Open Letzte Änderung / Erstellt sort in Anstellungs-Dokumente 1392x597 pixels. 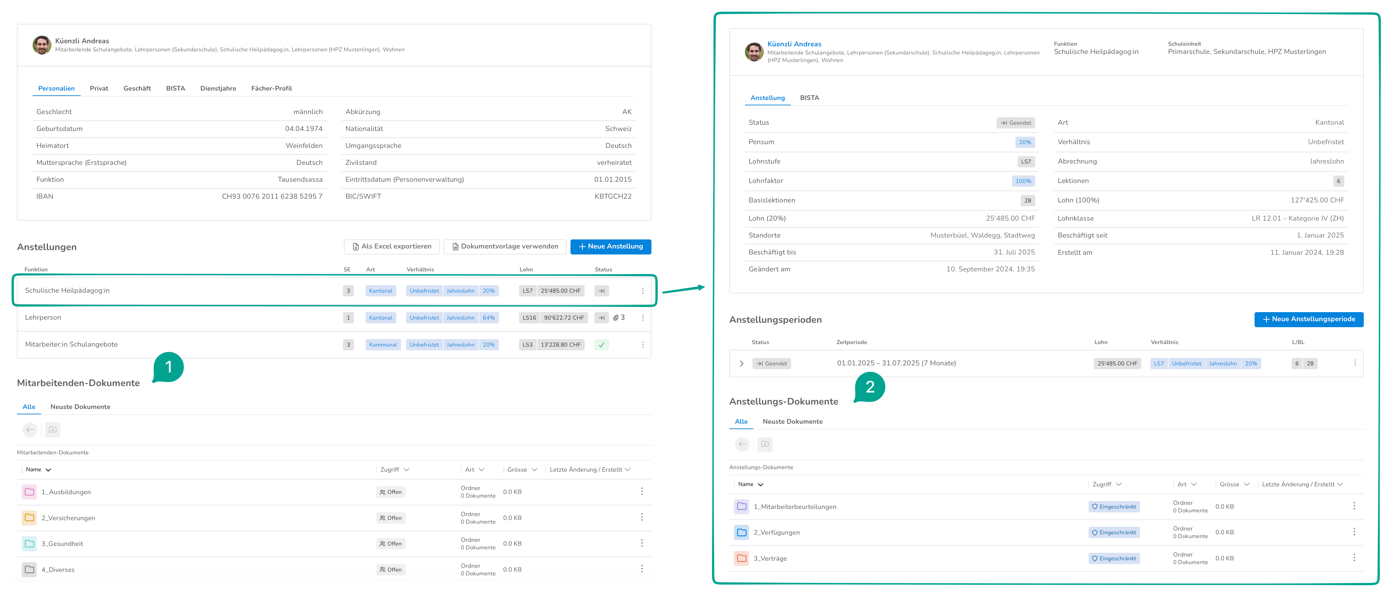pos(1302,484)
